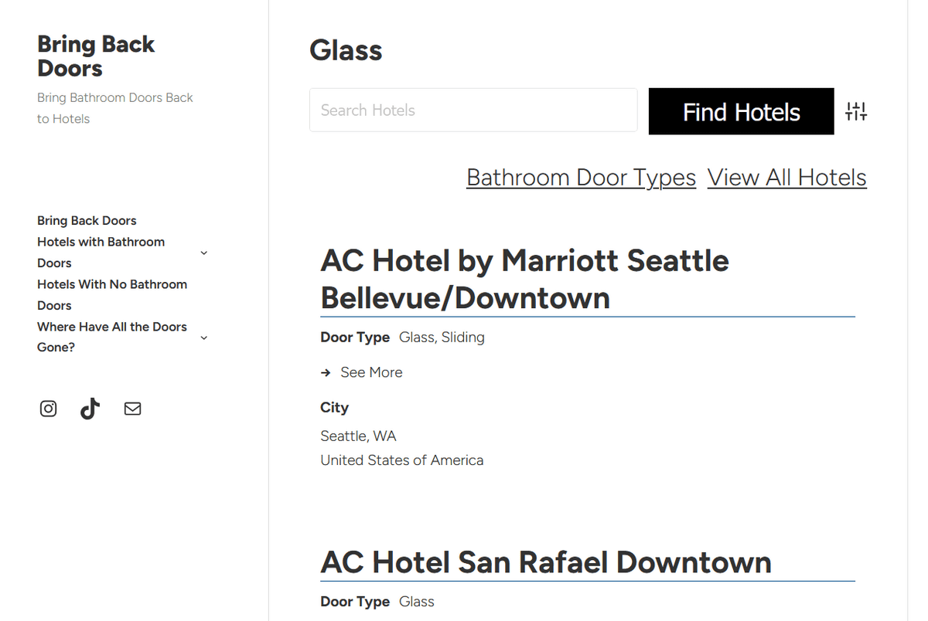Click the email envelope icon
Screen dimensions: 928x621
(x=133, y=409)
